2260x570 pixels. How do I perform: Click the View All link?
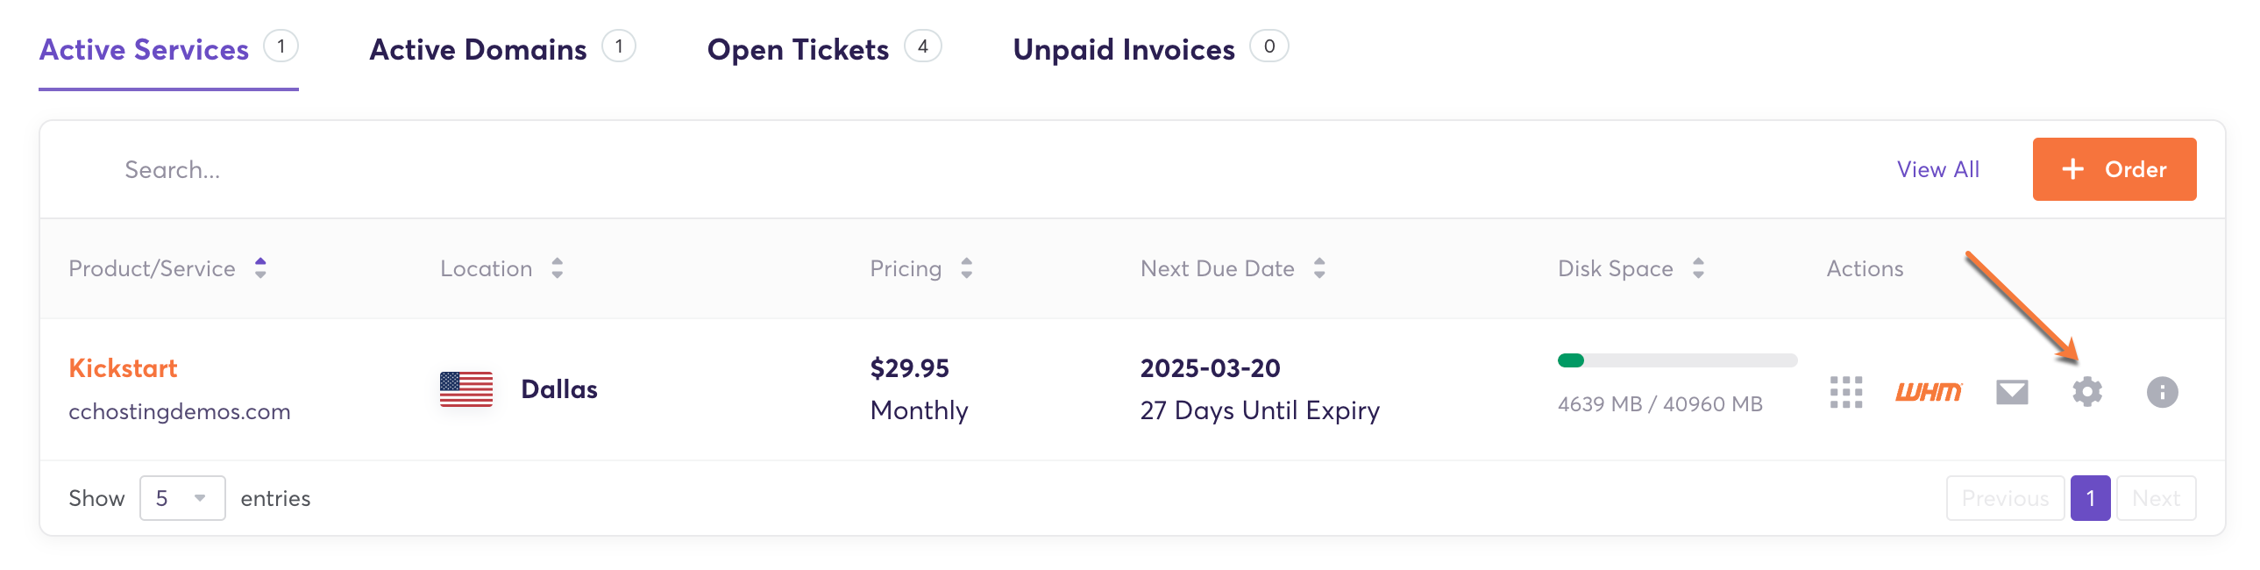point(1937,168)
